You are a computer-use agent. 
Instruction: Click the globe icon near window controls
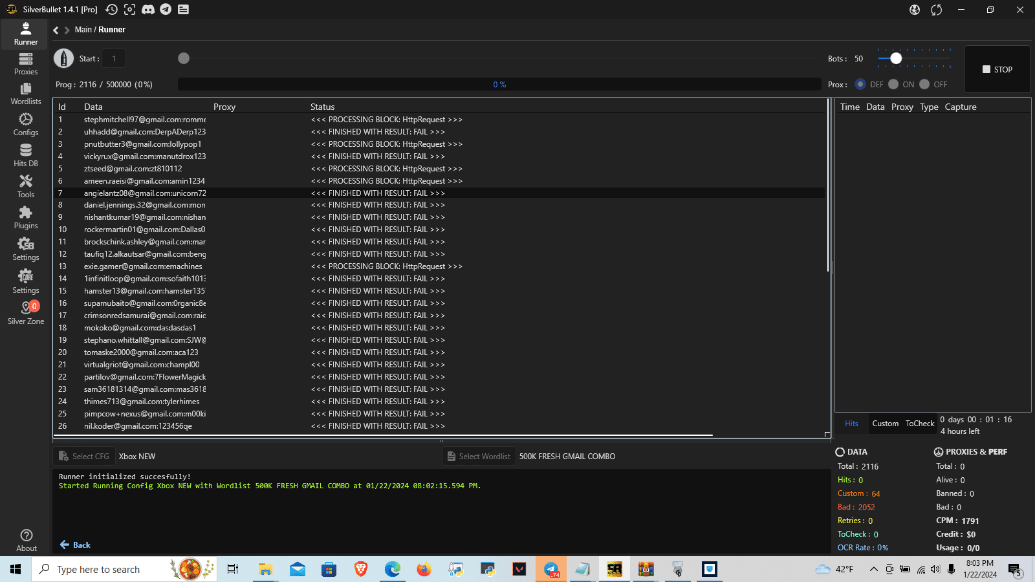pos(915,10)
